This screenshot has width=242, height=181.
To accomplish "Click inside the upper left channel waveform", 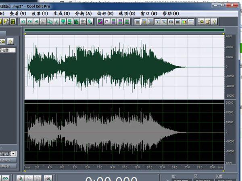I will pos(124,67).
